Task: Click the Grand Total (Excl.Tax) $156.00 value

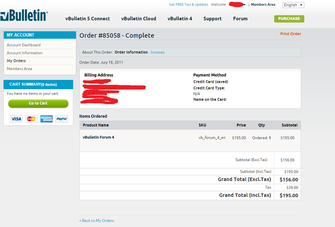Action: [x=289, y=180]
